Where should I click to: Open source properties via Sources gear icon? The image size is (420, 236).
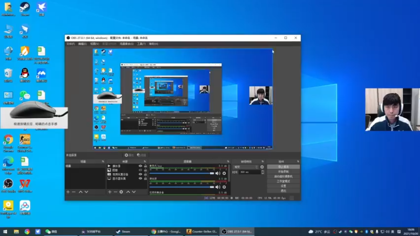point(121,192)
